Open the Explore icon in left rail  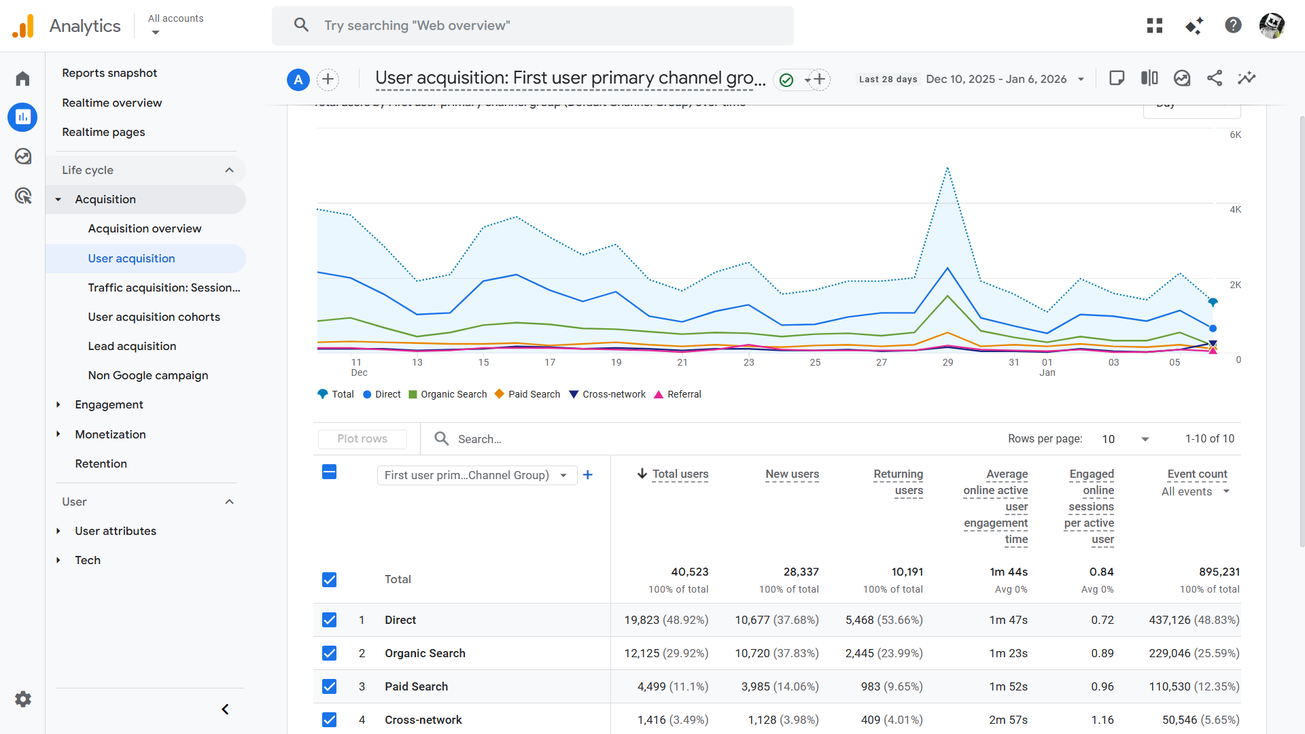click(x=23, y=156)
